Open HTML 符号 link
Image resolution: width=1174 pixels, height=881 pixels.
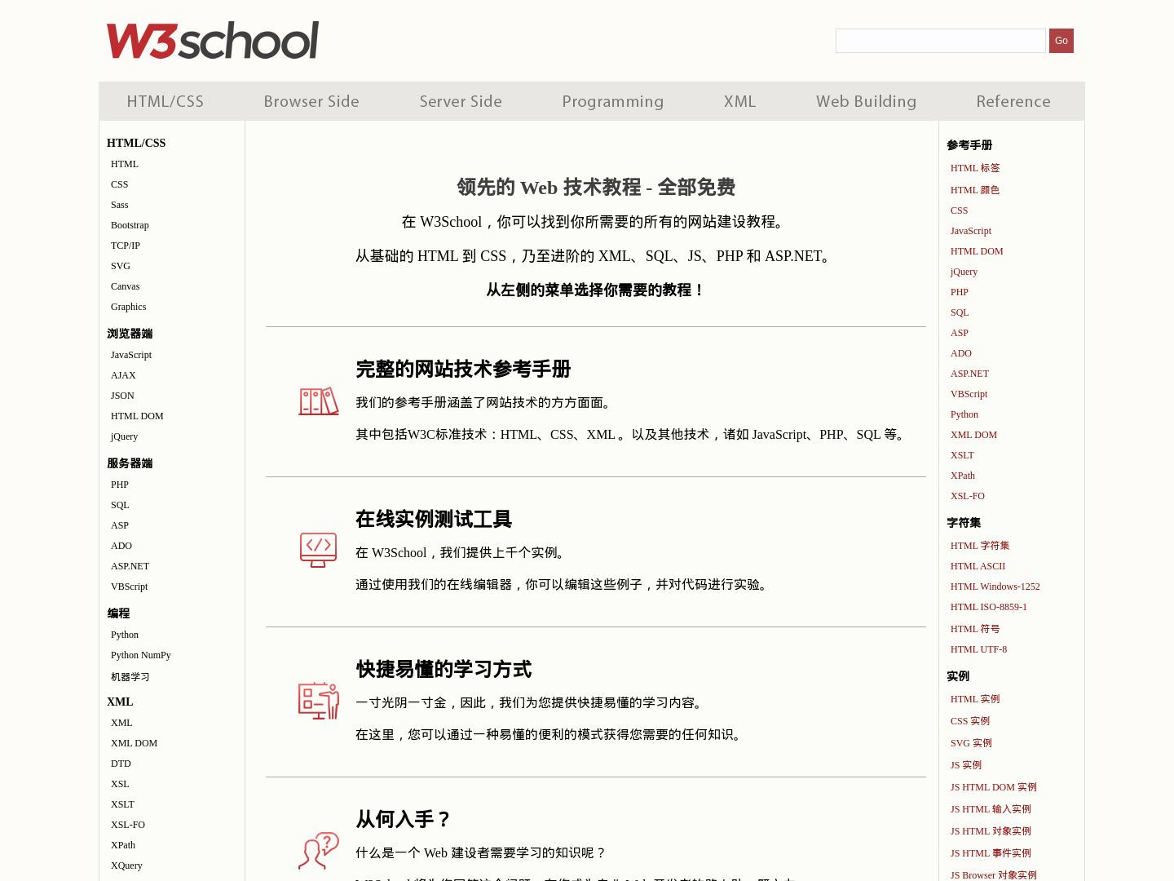click(x=975, y=629)
